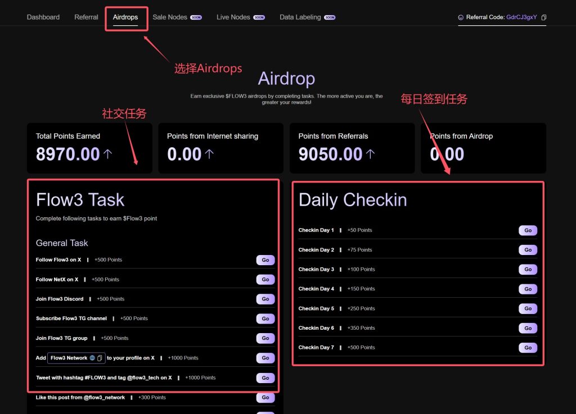This screenshot has width=576, height=414.
Task: Click the Points from Internet sharing card
Action: coord(220,148)
